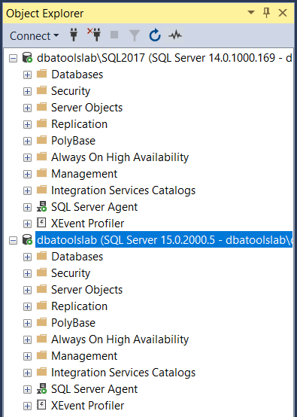
Task: Click Integration Services Catalogs folder icon under 15.0.2000.5 server
Action: coord(41,372)
